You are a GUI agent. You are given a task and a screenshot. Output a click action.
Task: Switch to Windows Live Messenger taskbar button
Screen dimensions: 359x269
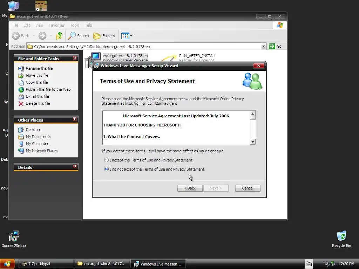point(158,264)
